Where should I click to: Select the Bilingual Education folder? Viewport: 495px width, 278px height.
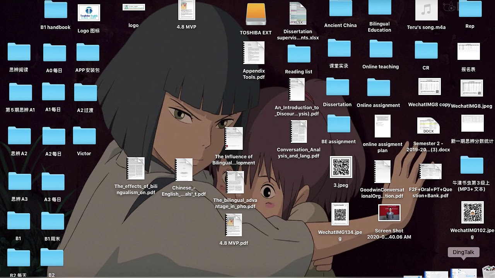point(380,8)
